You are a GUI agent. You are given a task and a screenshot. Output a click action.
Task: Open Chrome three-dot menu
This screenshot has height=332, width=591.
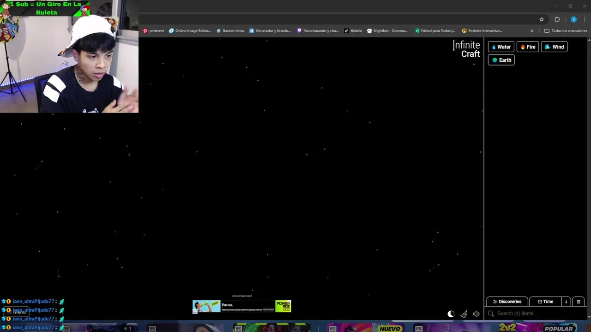585,19
